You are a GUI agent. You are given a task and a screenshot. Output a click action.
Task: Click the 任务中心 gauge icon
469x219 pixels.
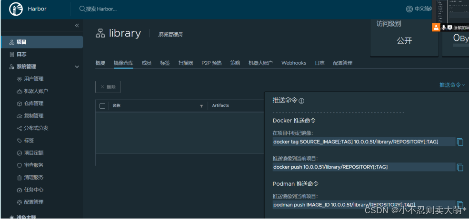click(20, 190)
